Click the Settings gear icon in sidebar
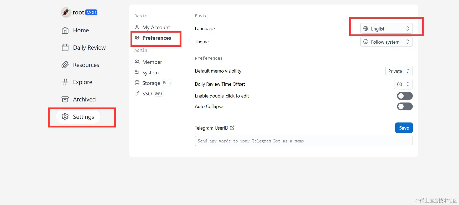Screen dimensions: 459x205 [65, 117]
